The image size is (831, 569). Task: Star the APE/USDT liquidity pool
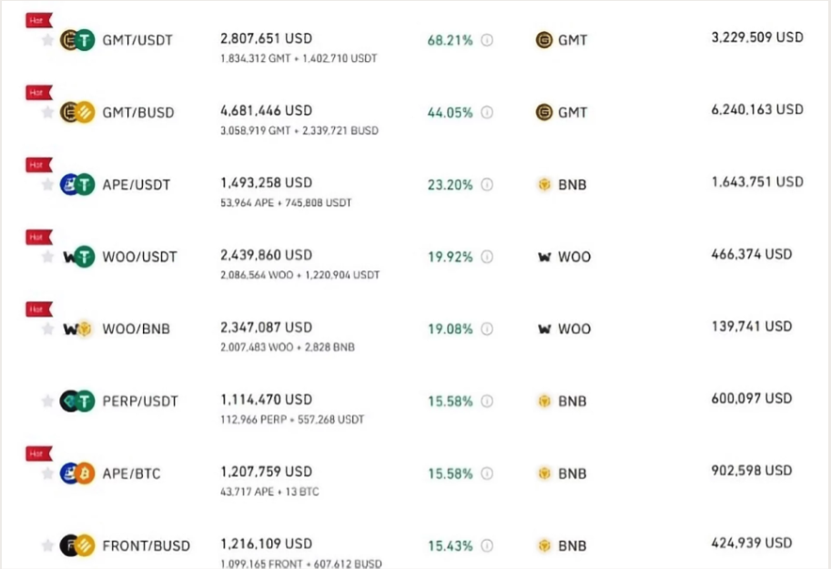coord(47,185)
